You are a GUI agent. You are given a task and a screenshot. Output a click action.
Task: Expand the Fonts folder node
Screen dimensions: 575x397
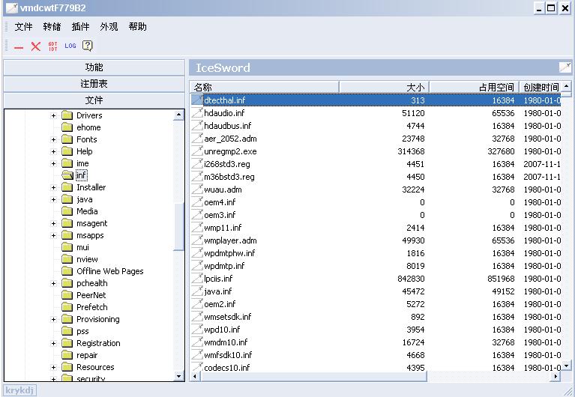53,139
